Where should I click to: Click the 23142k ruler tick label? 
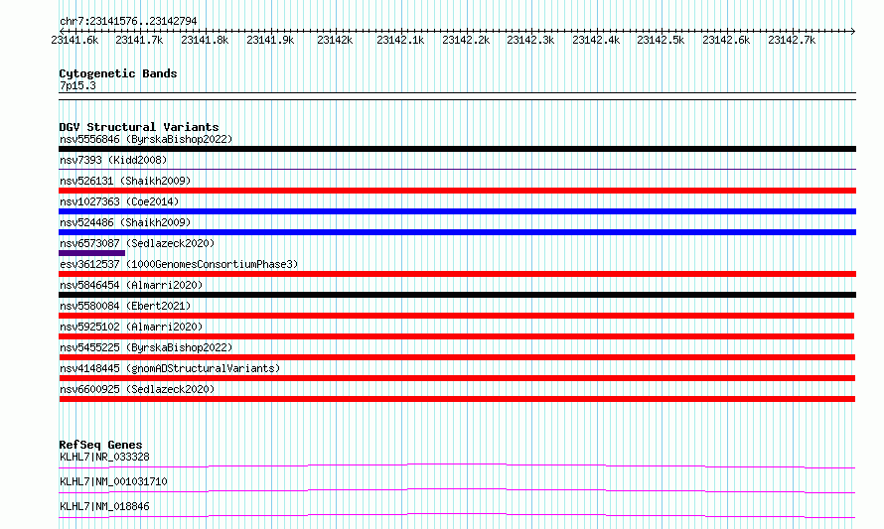click(x=335, y=40)
